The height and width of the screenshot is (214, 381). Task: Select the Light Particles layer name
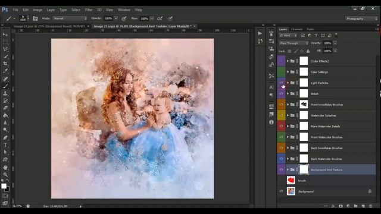click(x=320, y=83)
